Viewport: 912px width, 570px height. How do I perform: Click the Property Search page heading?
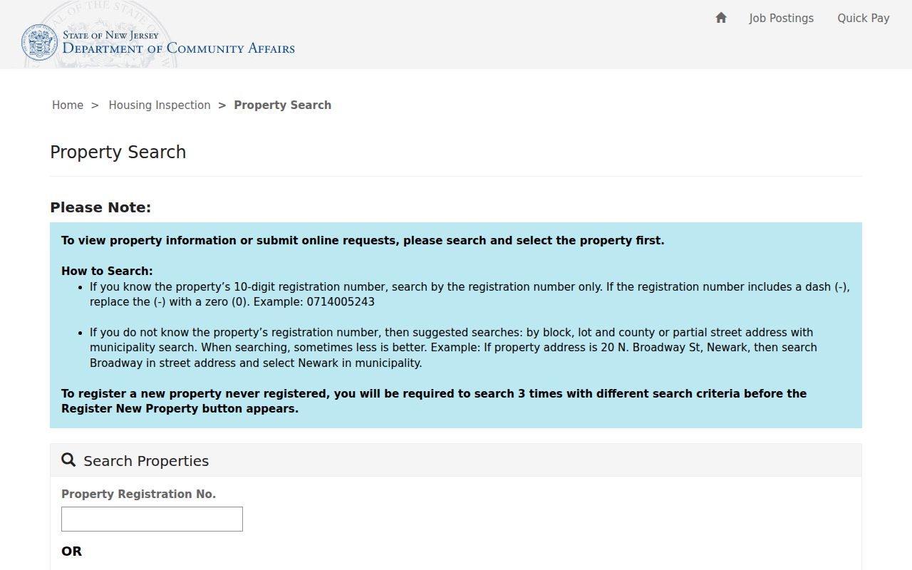pos(118,152)
